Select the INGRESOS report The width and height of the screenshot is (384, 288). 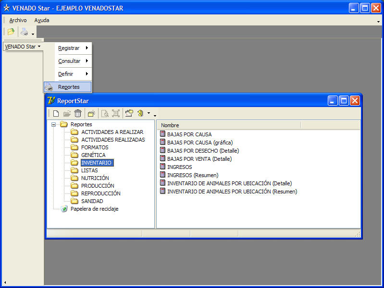pos(180,167)
